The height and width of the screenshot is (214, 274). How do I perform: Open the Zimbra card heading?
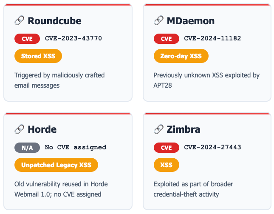click(x=184, y=129)
